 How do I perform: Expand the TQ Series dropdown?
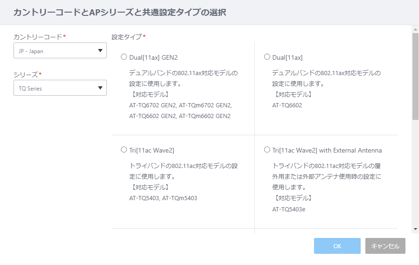coord(60,88)
